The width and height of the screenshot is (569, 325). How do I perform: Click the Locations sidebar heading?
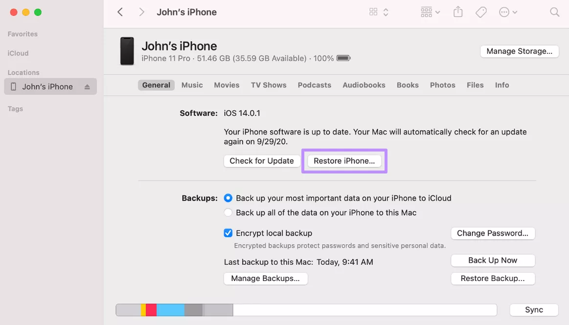pyautogui.click(x=23, y=72)
